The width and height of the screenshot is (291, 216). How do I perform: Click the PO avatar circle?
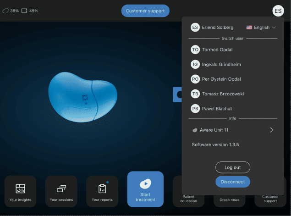pos(195,79)
